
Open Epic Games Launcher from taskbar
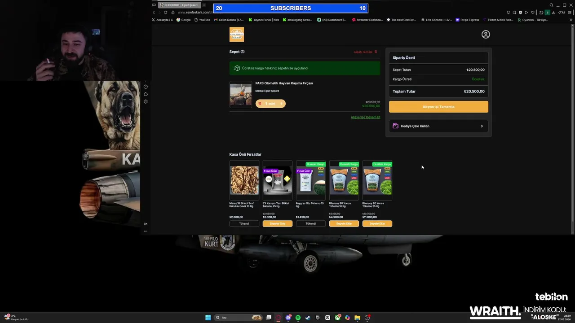click(x=318, y=318)
